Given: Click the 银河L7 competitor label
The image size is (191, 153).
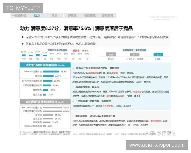Looking at the screenshot, I should click(x=111, y=59).
